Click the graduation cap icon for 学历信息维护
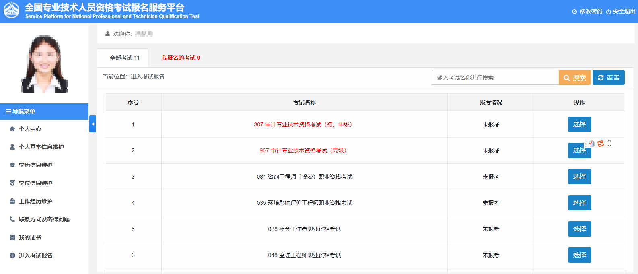The height and width of the screenshot is (274, 638). coord(12,165)
